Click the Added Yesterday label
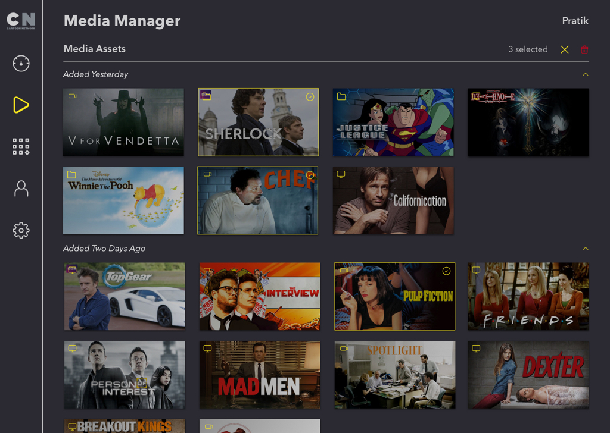610x433 pixels. pyautogui.click(x=96, y=74)
